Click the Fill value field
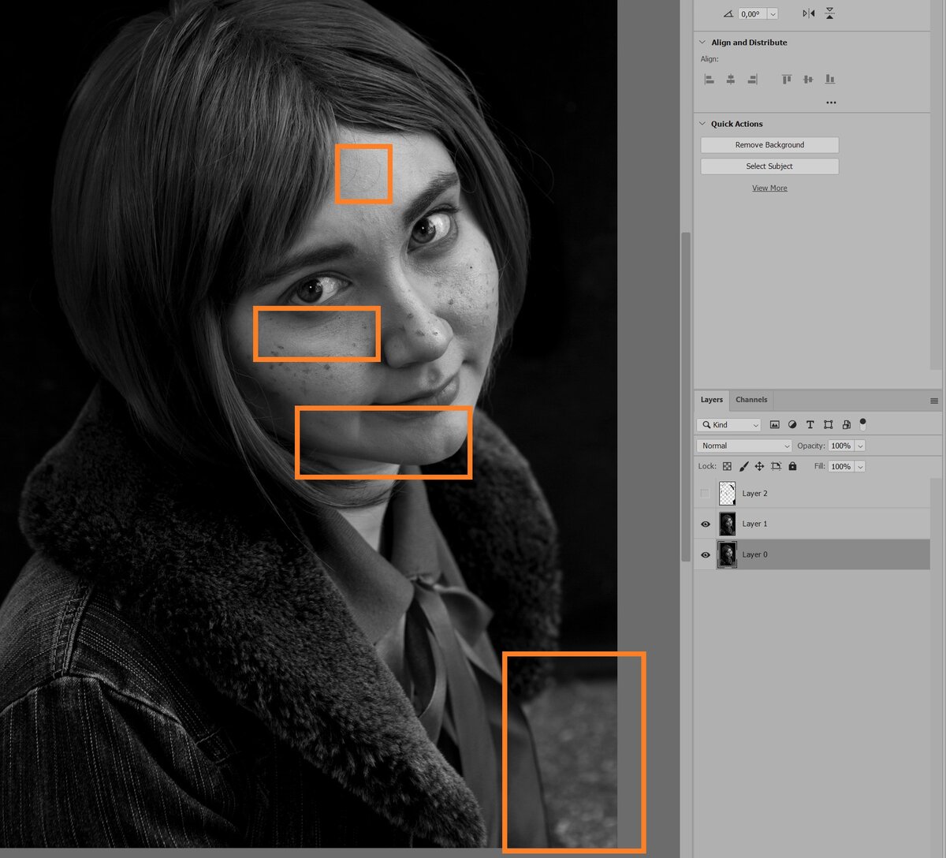 [x=841, y=466]
